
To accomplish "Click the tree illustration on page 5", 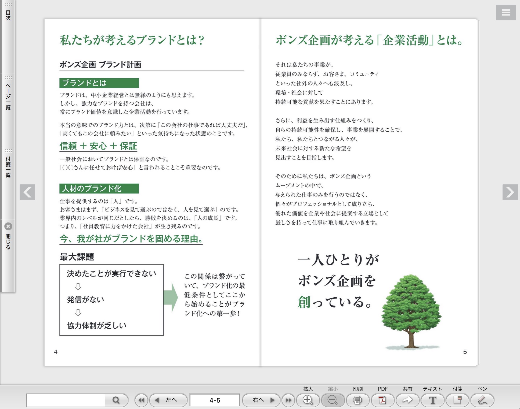I will [411, 312].
